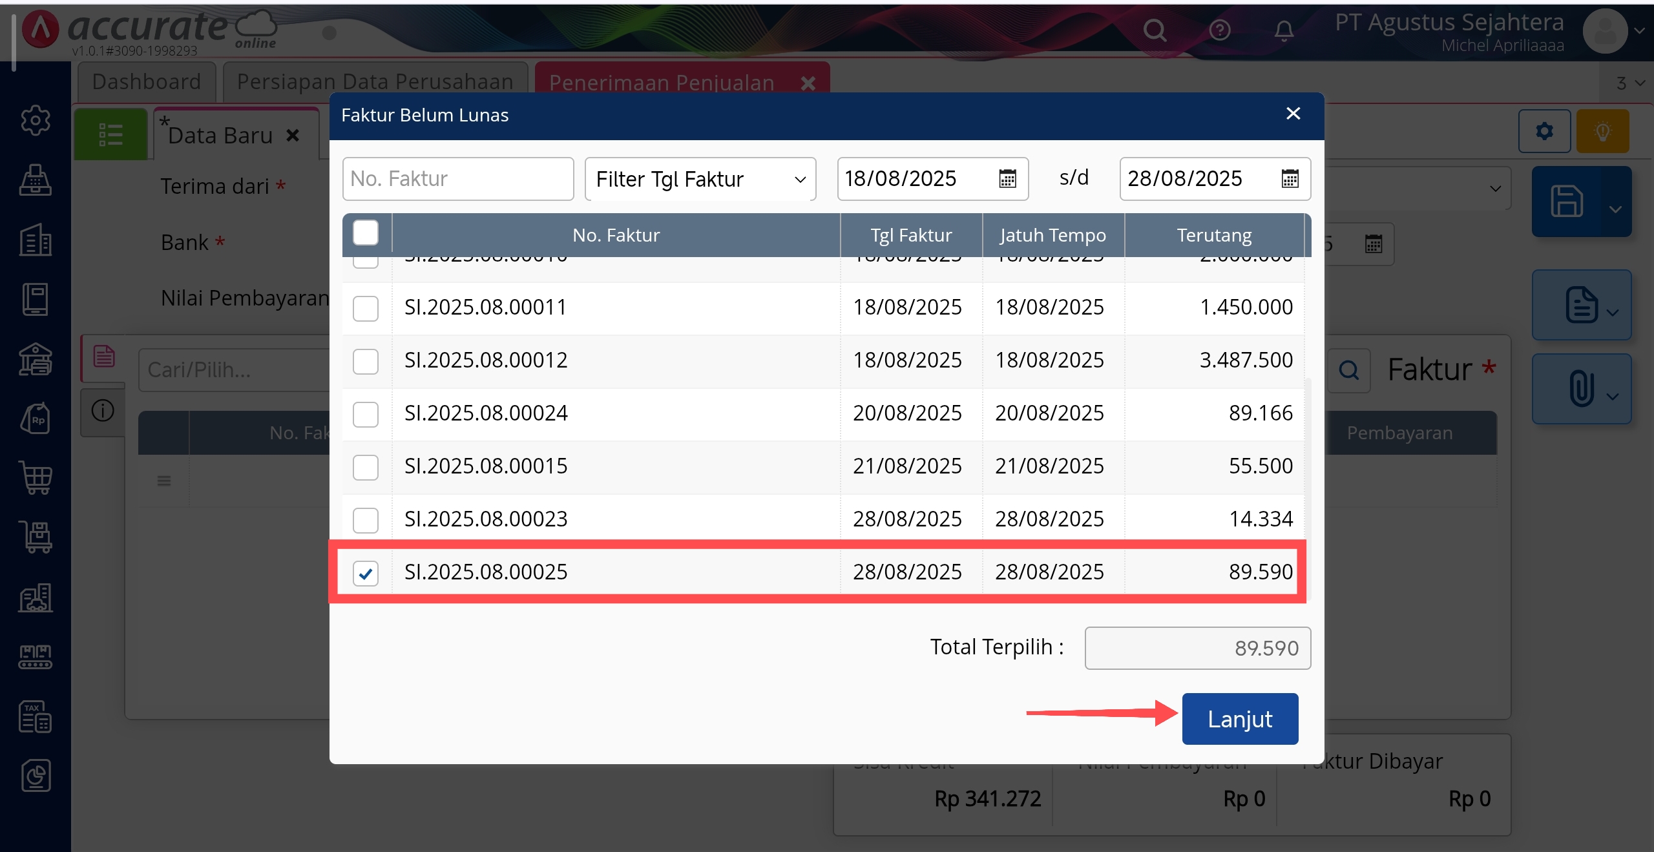Expand the user profile dropdown arrow
Viewport: 1654px width, 852px height.
[x=1639, y=30]
